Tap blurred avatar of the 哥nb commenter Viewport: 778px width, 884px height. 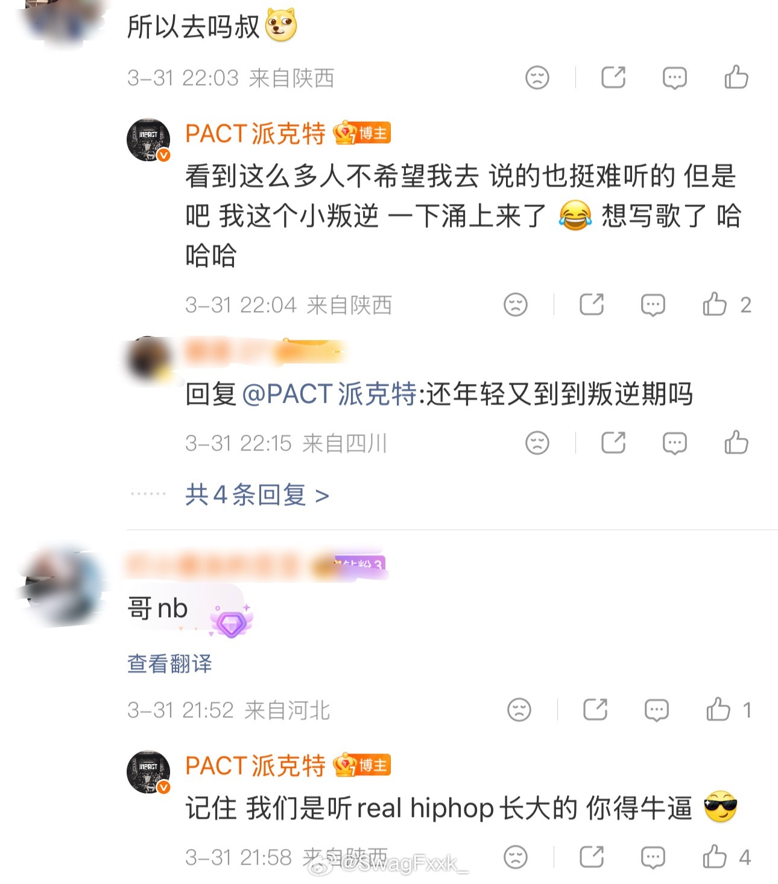(63, 586)
